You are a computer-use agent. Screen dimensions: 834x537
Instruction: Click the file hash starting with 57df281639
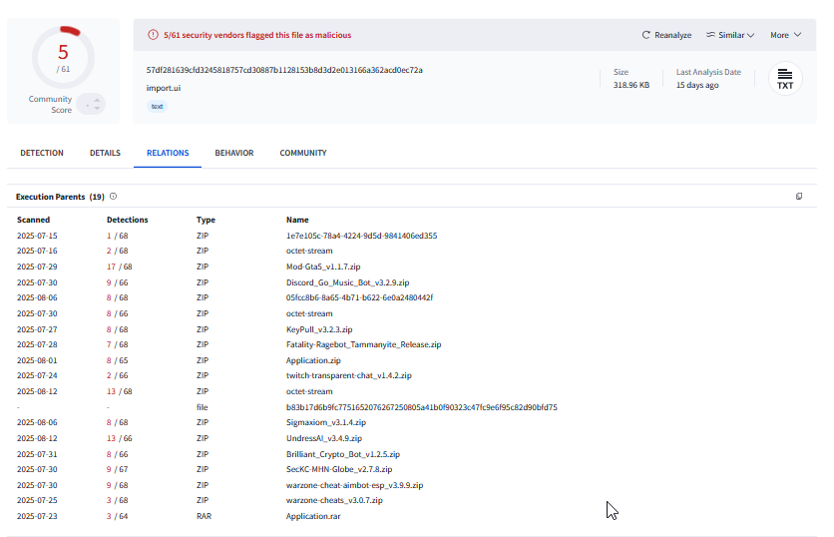click(x=284, y=70)
